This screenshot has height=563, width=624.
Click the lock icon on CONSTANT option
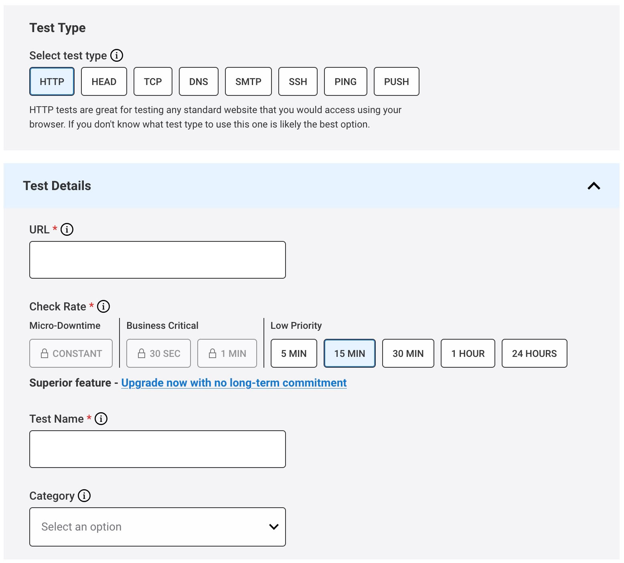(x=44, y=353)
